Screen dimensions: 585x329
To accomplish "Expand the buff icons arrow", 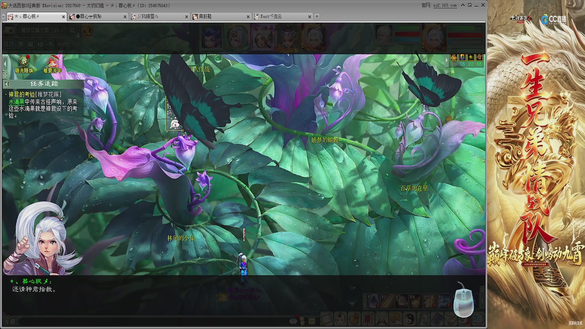I will (447, 60).
